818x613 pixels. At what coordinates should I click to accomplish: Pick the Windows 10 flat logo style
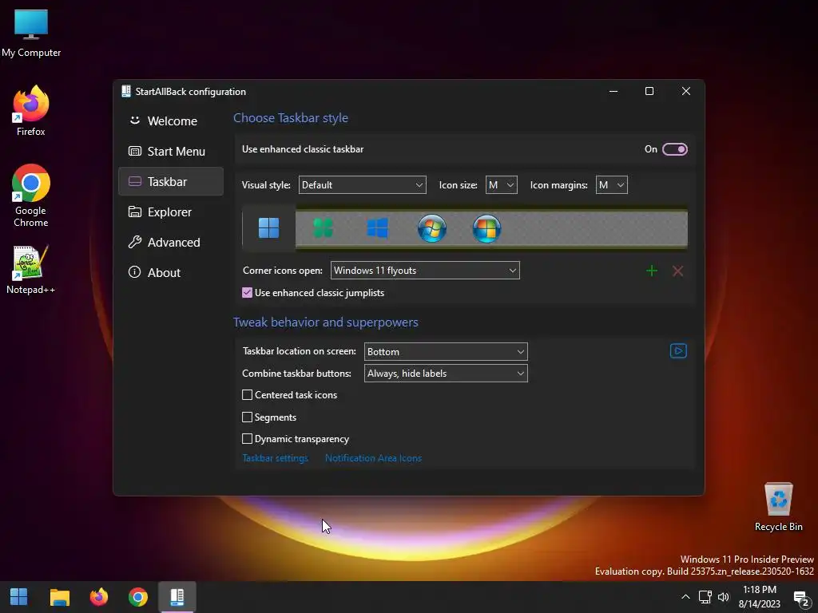pos(377,228)
